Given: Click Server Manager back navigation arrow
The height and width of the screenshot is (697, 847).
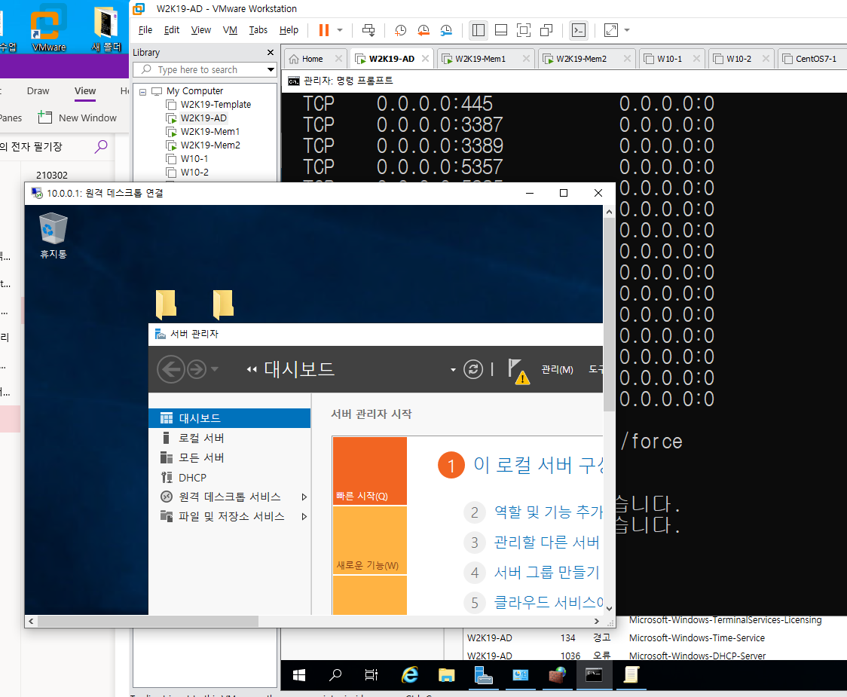Looking at the screenshot, I should coord(171,369).
